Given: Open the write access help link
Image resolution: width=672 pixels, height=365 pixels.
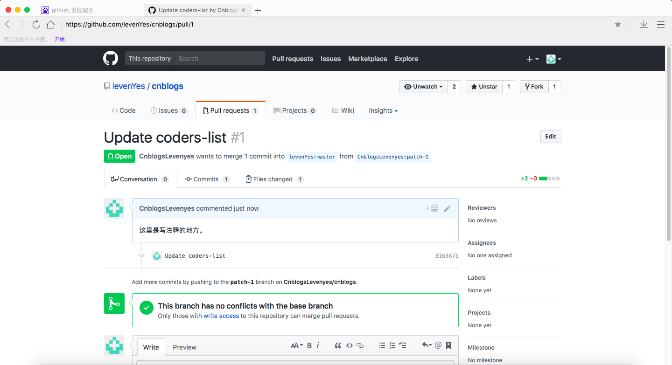Looking at the screenshot, I should (221, 316).
